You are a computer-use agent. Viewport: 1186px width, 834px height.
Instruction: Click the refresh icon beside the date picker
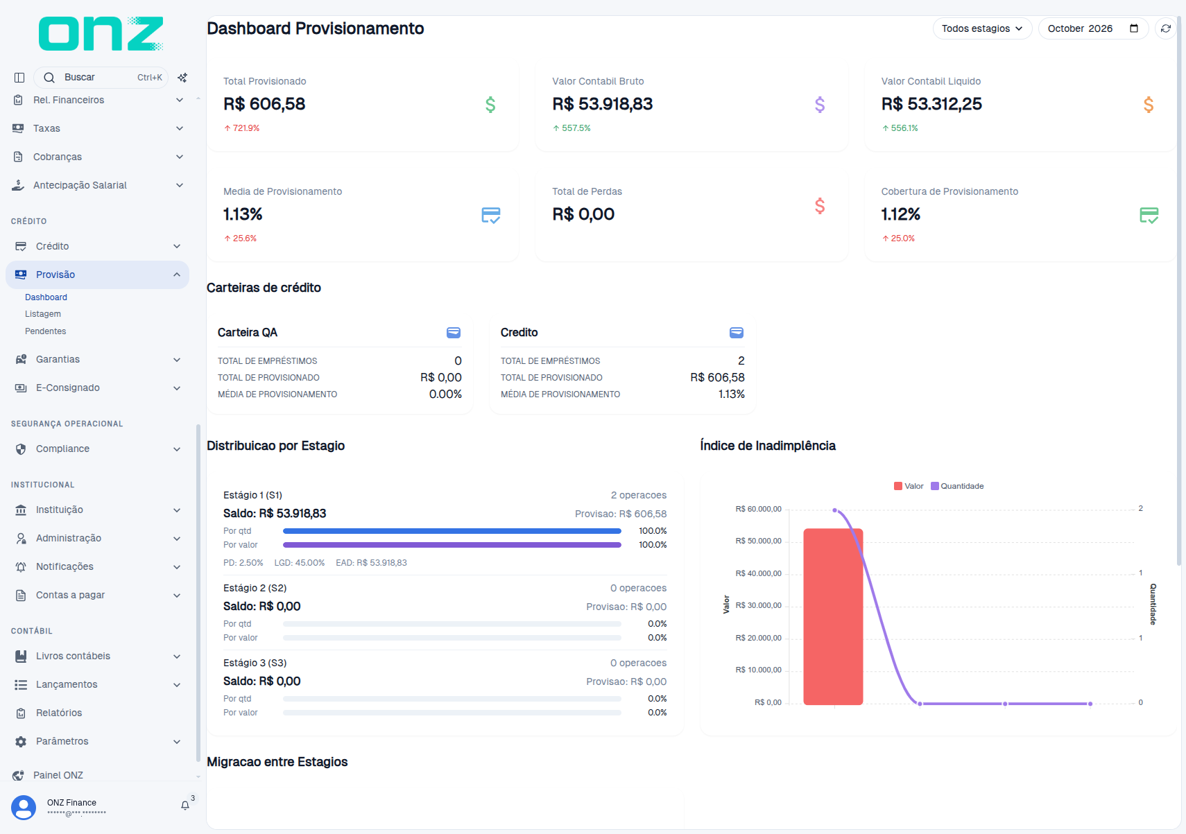point(1165,28)
